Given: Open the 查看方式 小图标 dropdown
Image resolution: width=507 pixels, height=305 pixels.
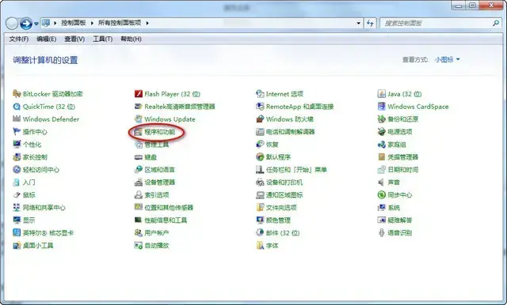Looking at the screenshot, I should point(447,59).
